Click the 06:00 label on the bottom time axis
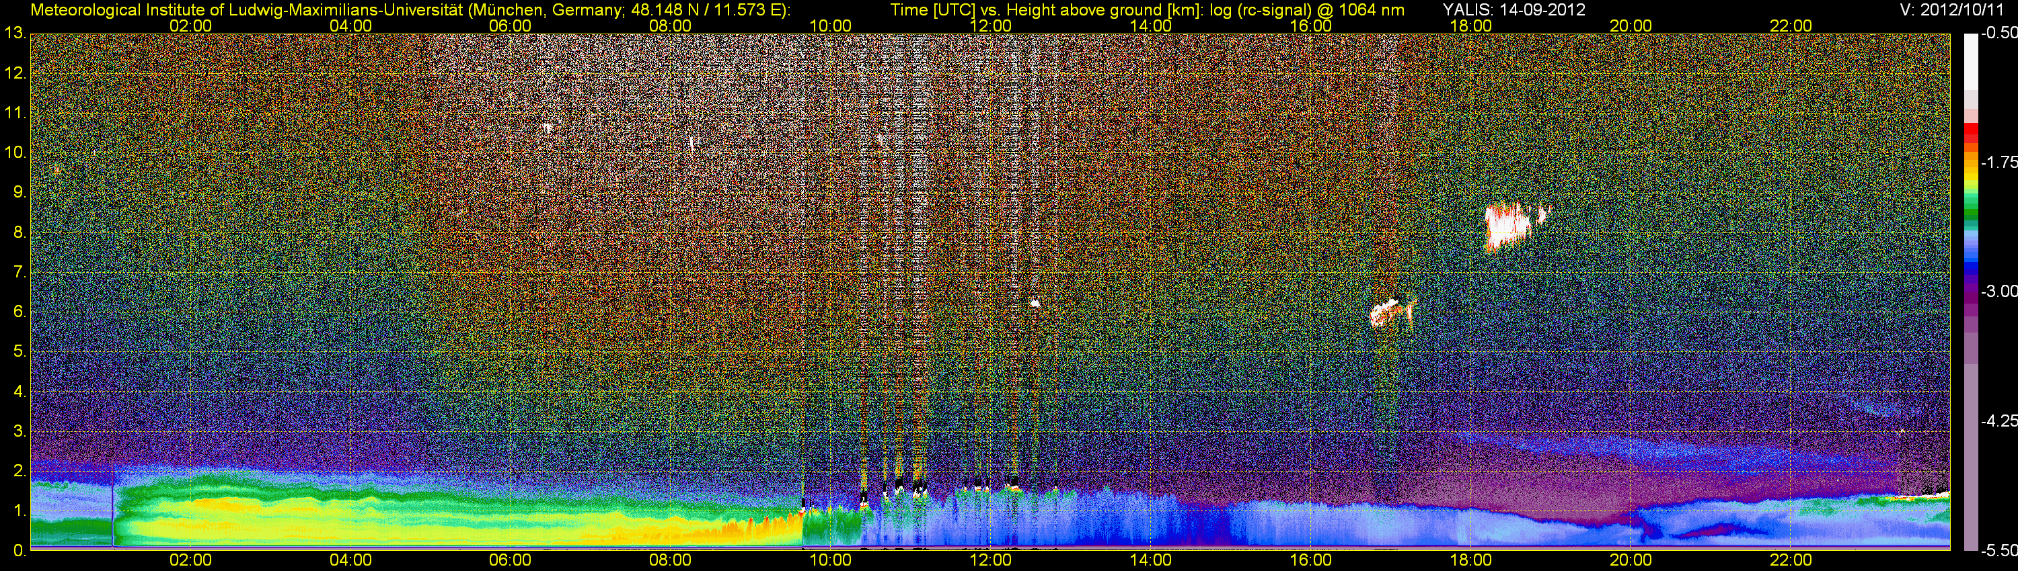2018x571 pixels. point(510,560)
